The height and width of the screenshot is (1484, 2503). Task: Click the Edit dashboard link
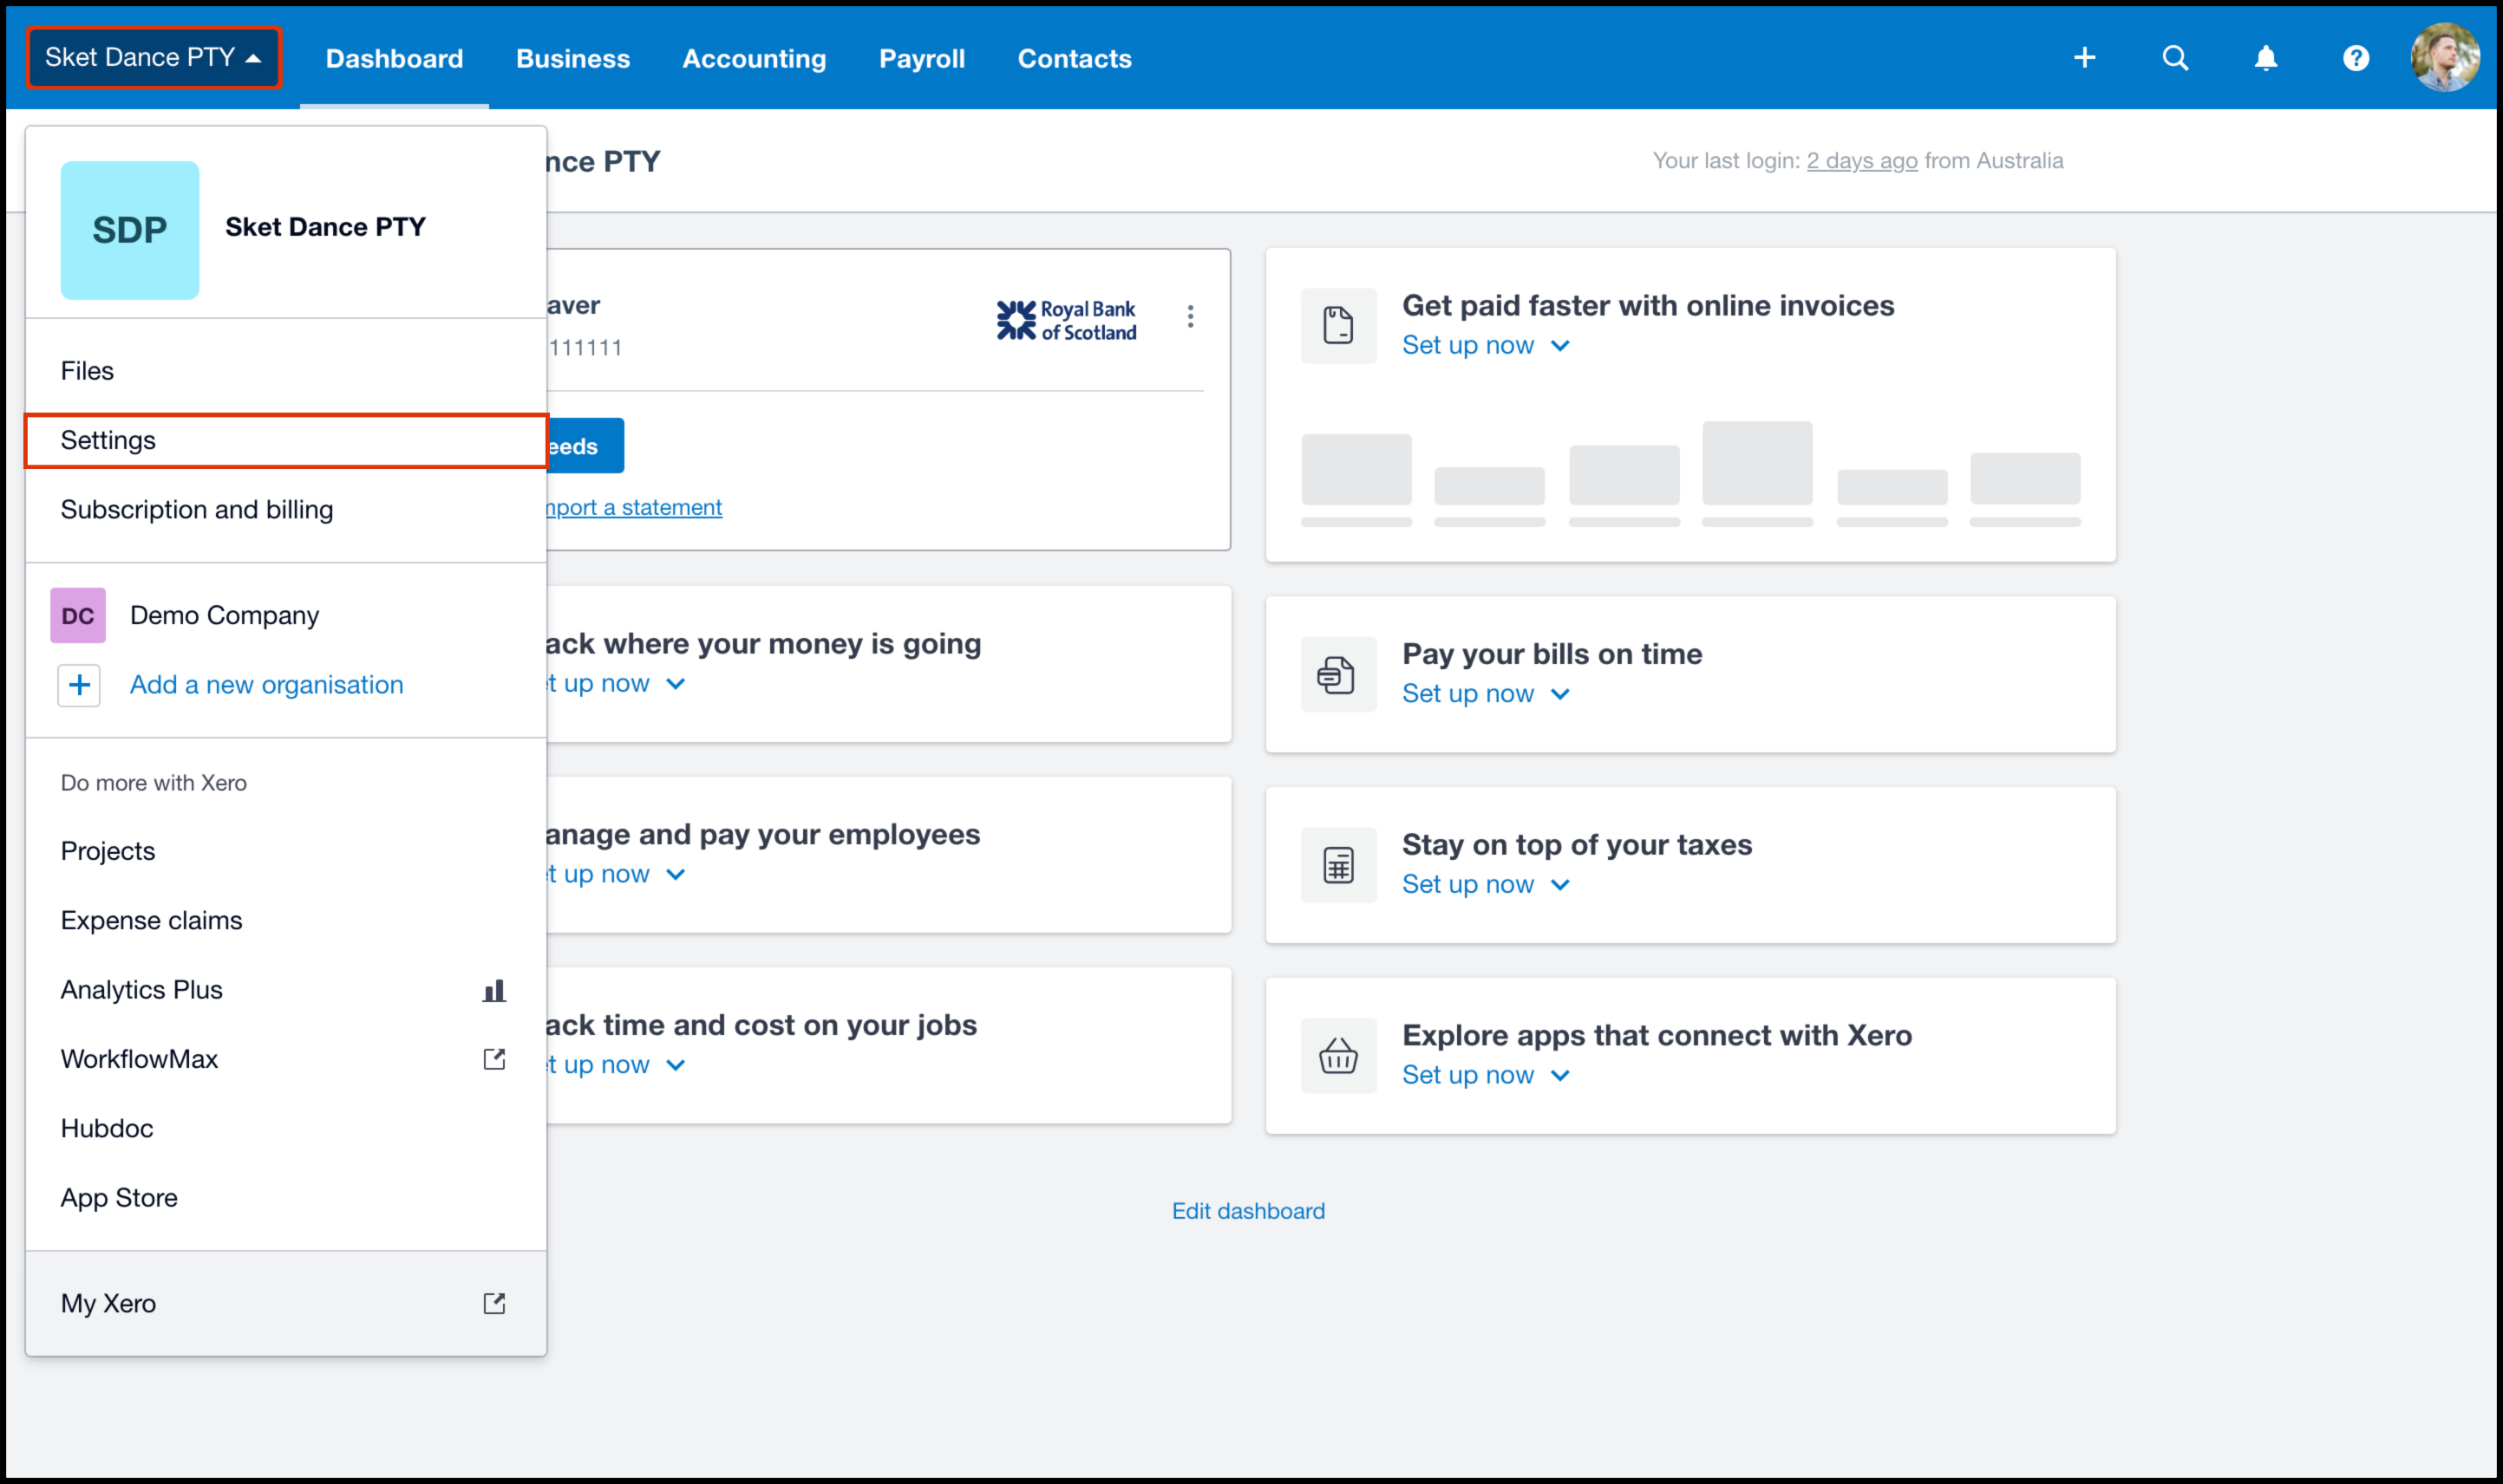1247,1211
